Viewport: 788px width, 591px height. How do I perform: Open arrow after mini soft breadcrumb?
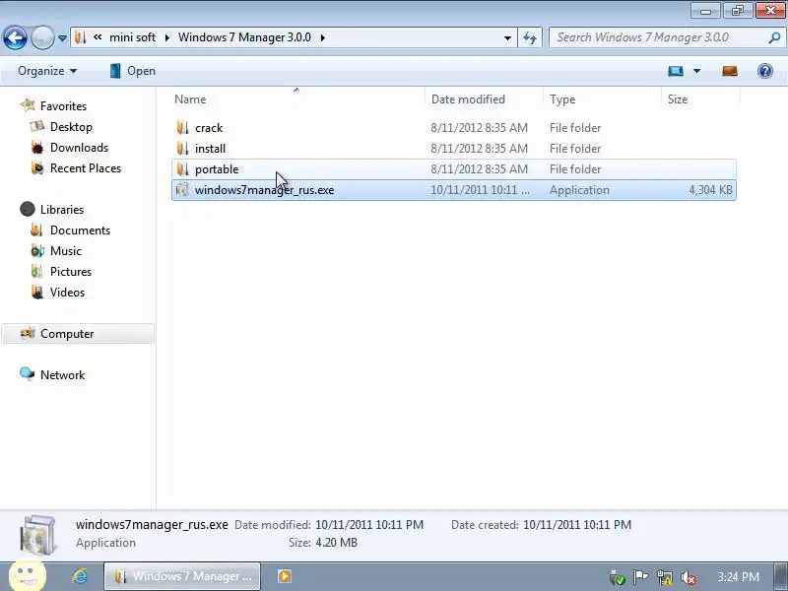[x=166, y=37]
